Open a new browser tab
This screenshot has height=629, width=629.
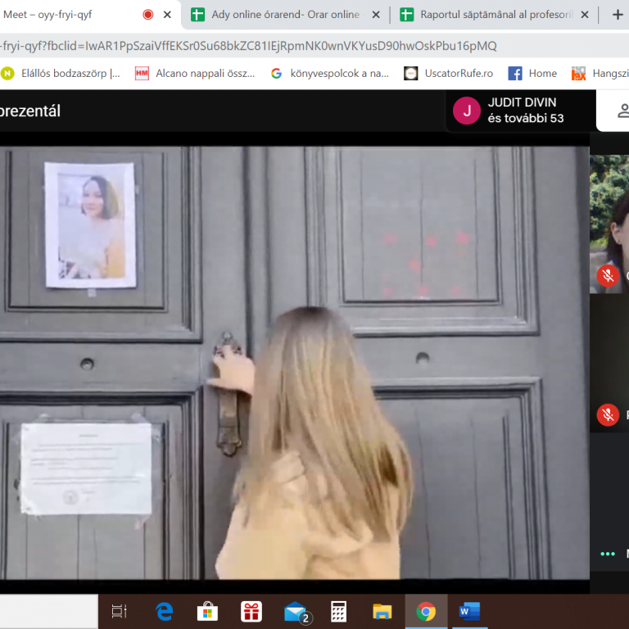[618, 15]
